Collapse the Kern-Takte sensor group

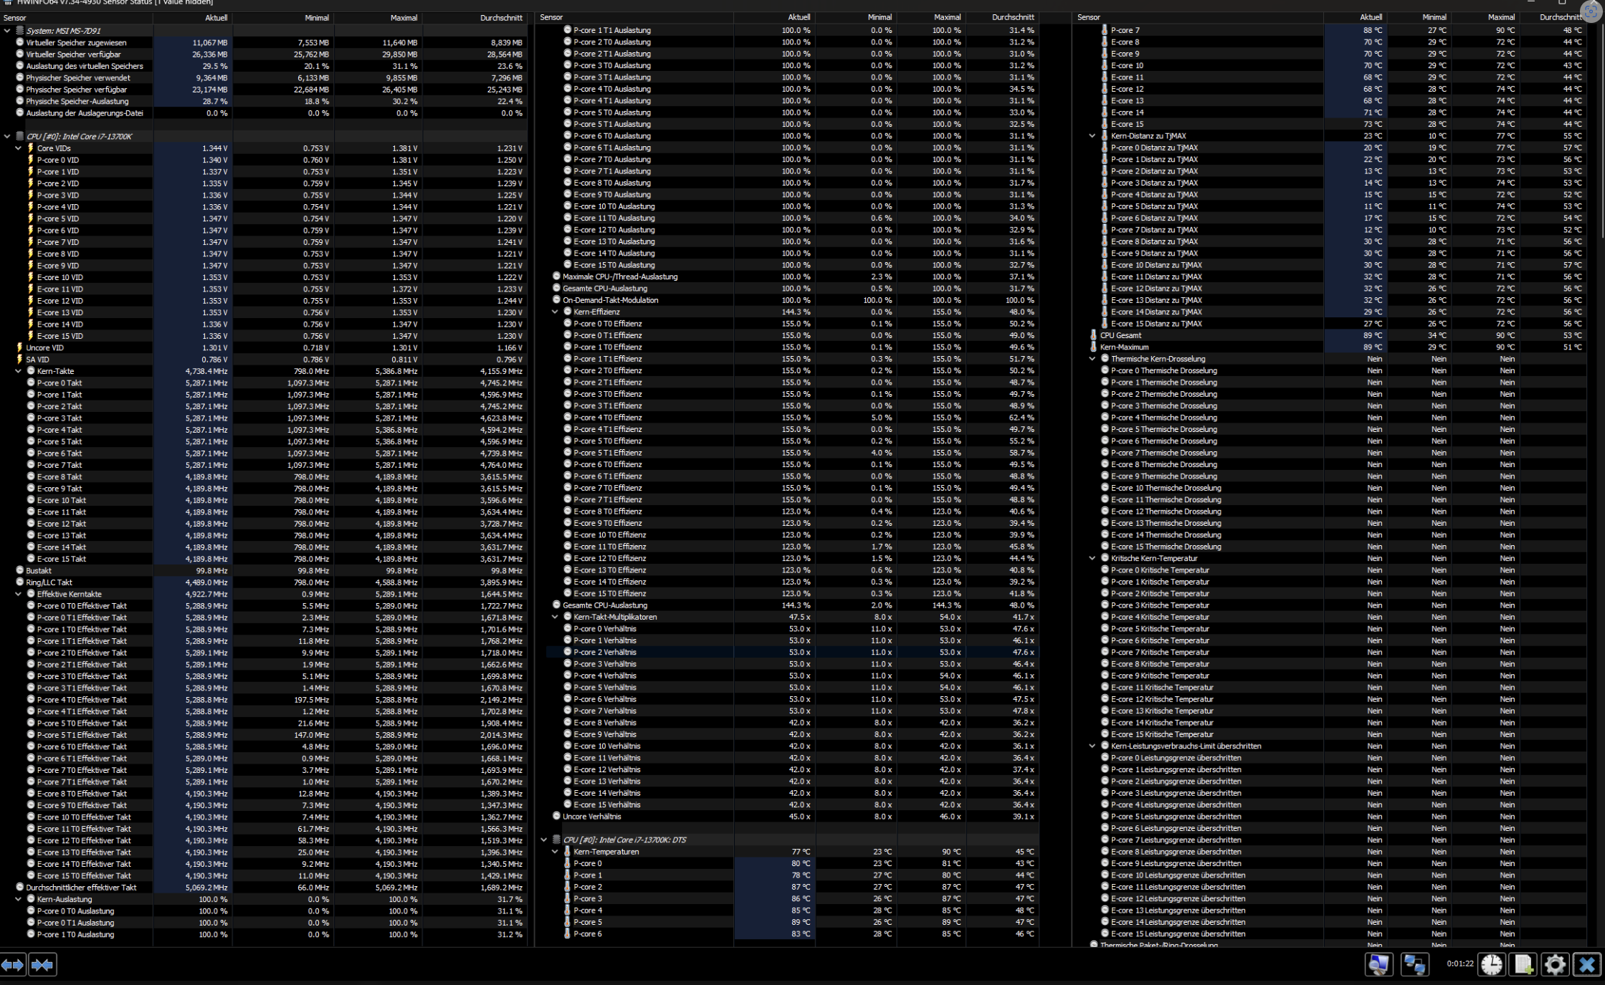tap(19, 371)
